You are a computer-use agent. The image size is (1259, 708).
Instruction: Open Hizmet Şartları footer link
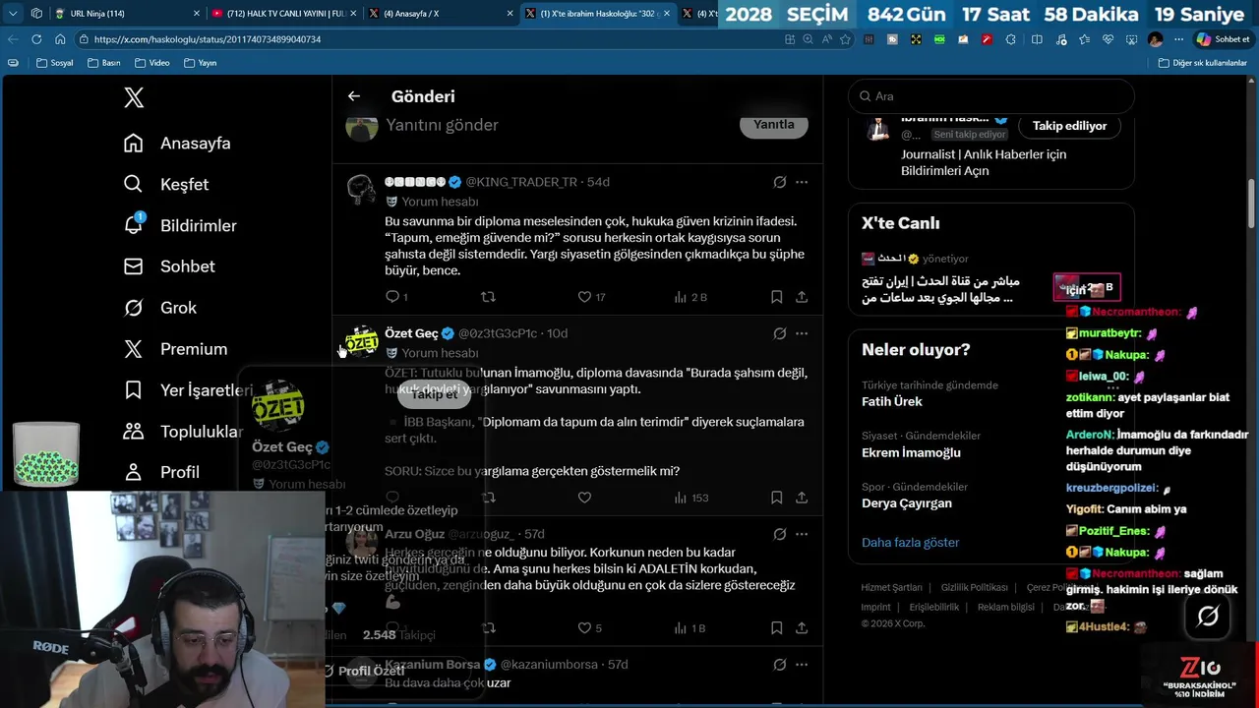pyautogui.click(x=891, y=587)
